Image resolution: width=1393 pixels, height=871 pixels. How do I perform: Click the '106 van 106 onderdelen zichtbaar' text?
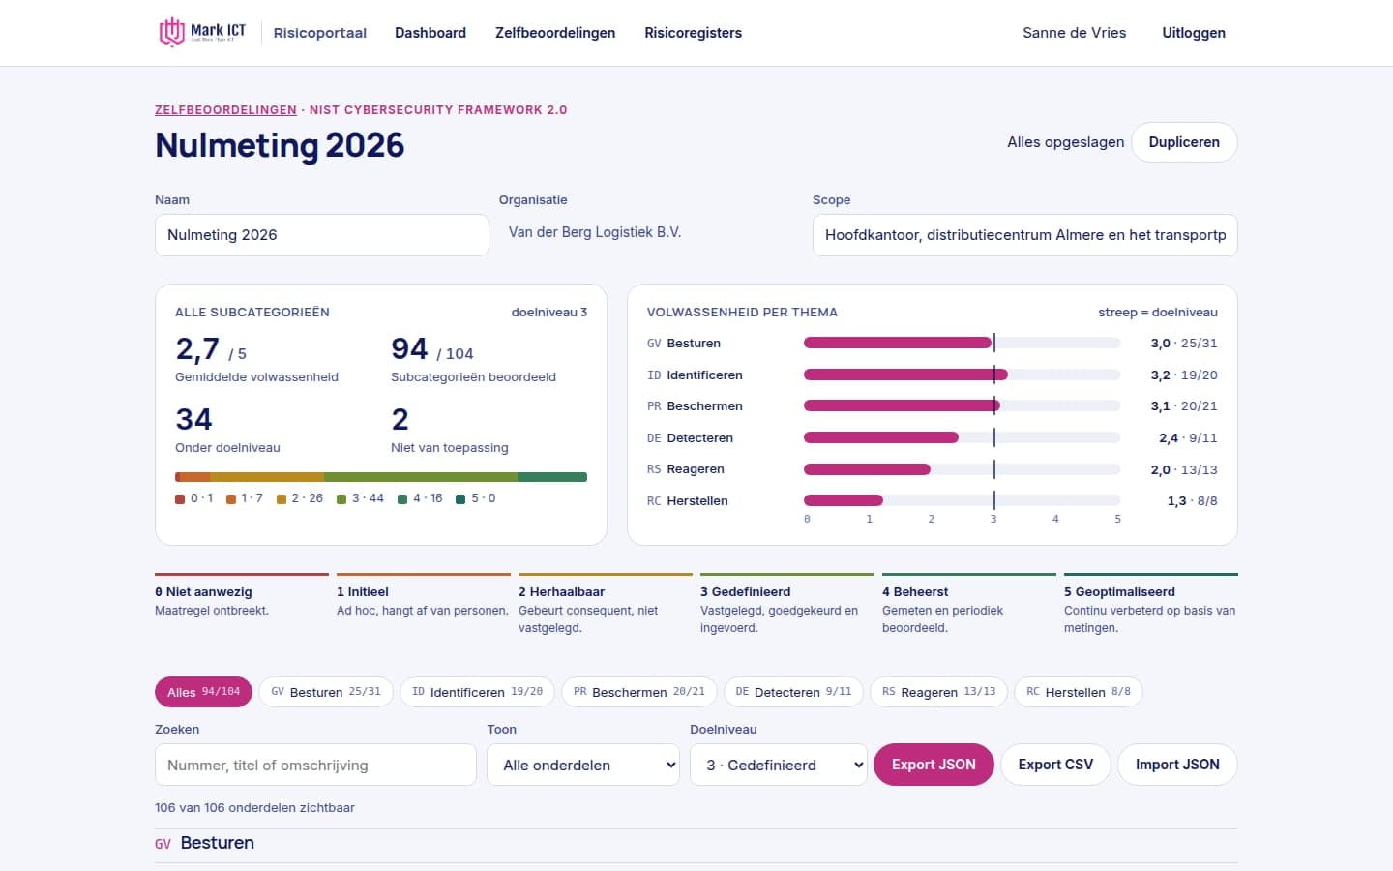tap(254, 807)
